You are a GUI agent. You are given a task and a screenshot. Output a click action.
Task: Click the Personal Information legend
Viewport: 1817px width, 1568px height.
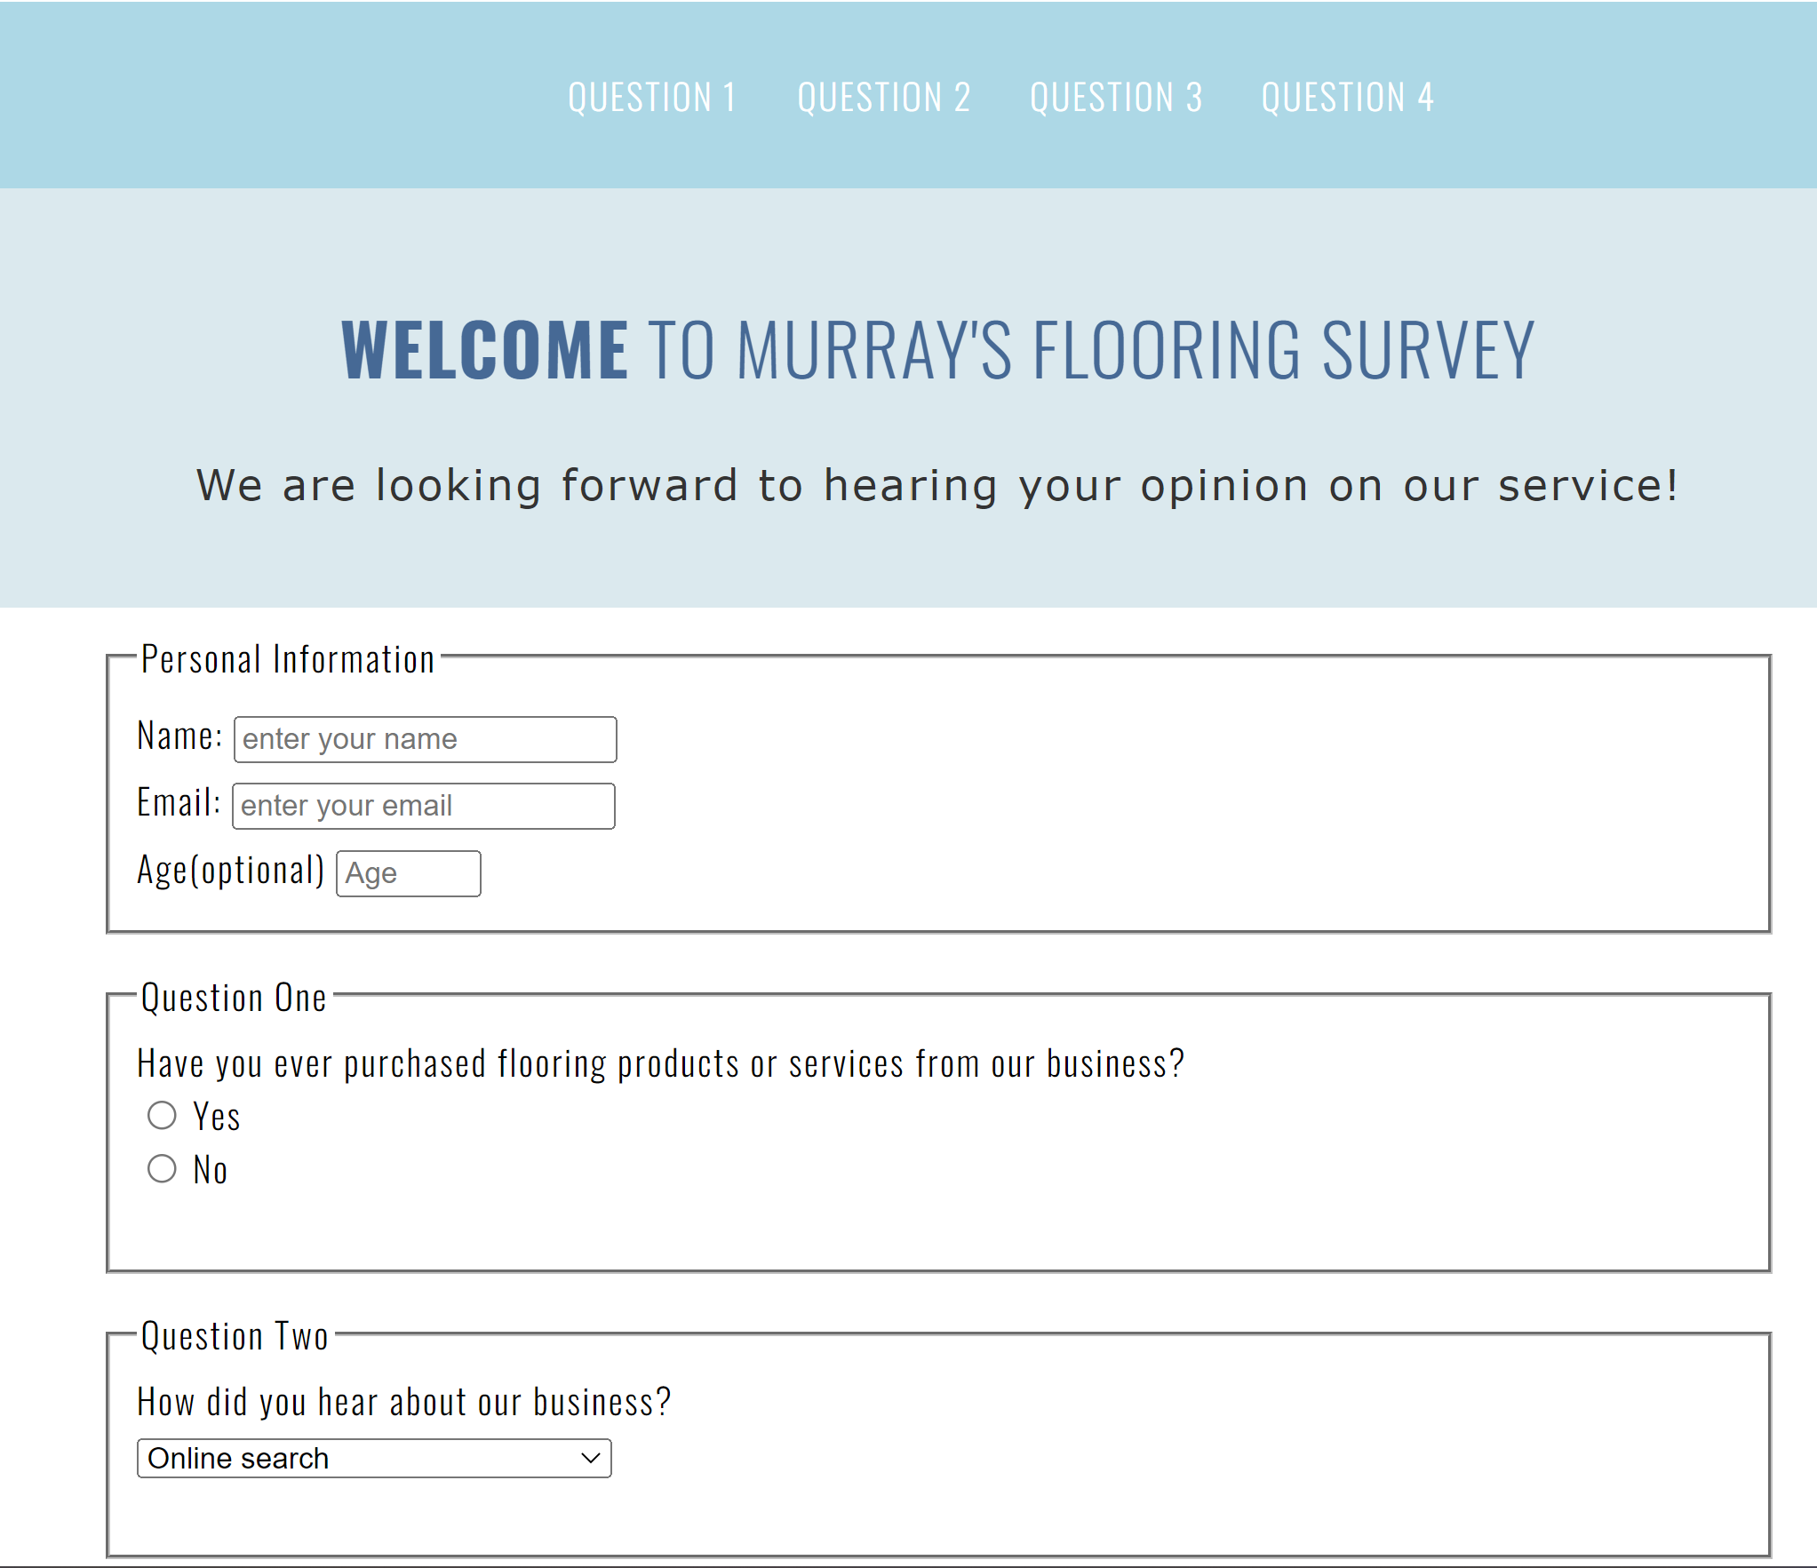coord(288,659)
